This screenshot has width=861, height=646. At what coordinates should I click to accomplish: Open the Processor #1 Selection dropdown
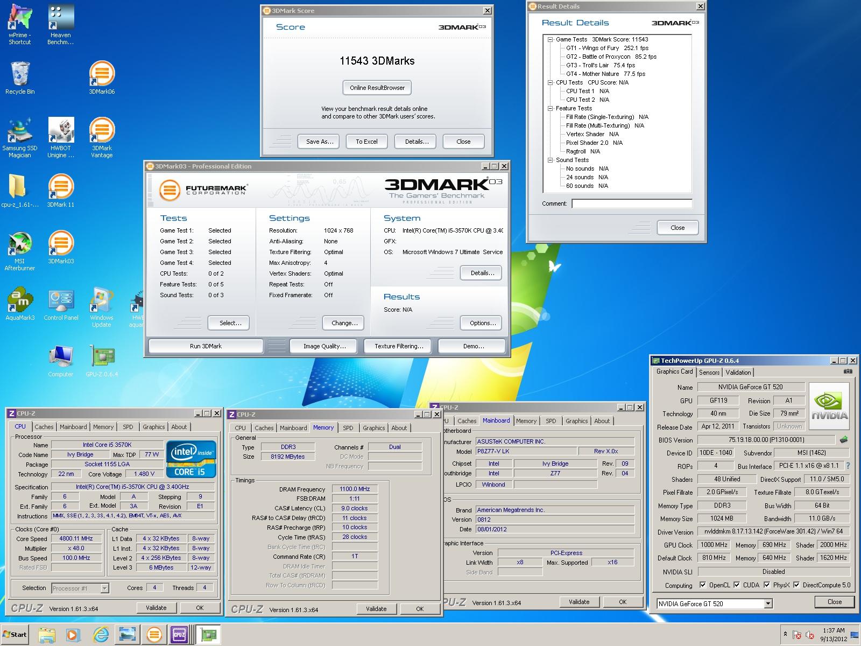pos(104,588)
